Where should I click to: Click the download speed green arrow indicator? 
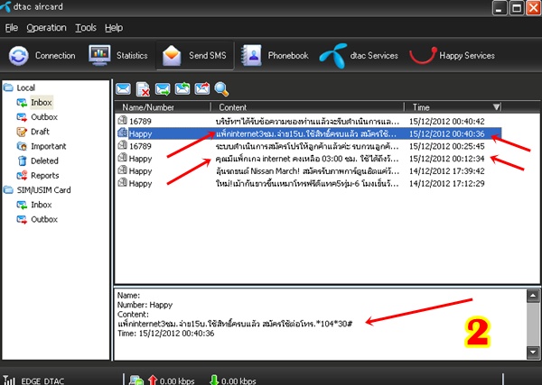[x=214, y=380]
